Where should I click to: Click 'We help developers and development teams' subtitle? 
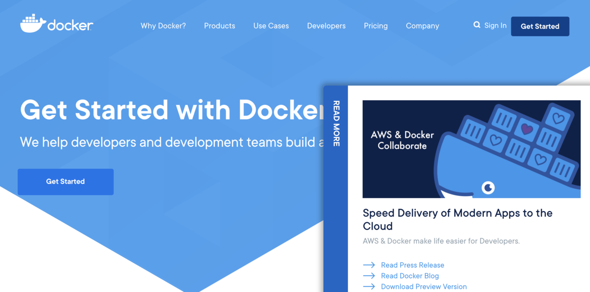point(172,142)
